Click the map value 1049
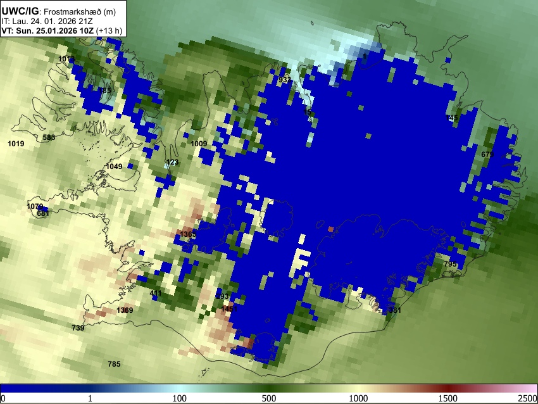Viewport: 538px width, 404px height. [115, 167]
